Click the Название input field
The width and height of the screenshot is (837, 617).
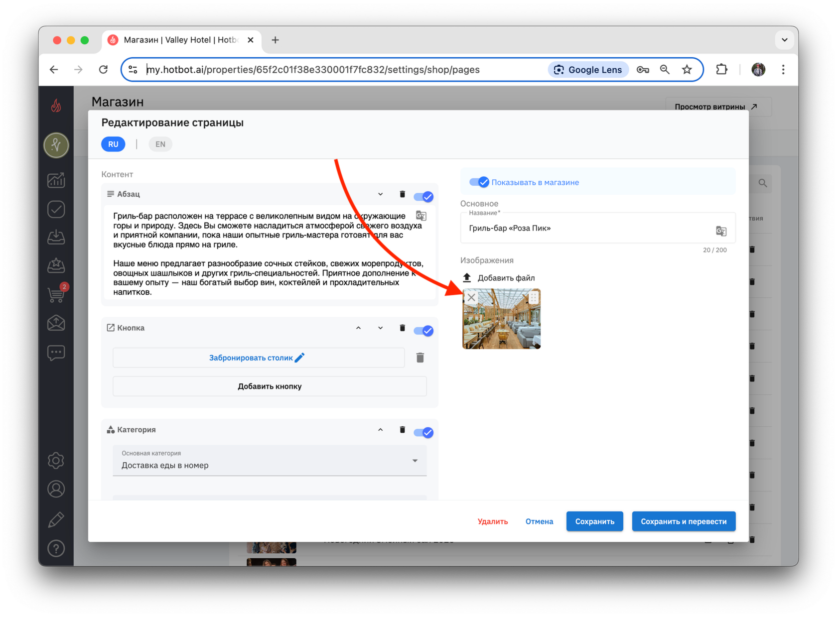pos(597,228)
